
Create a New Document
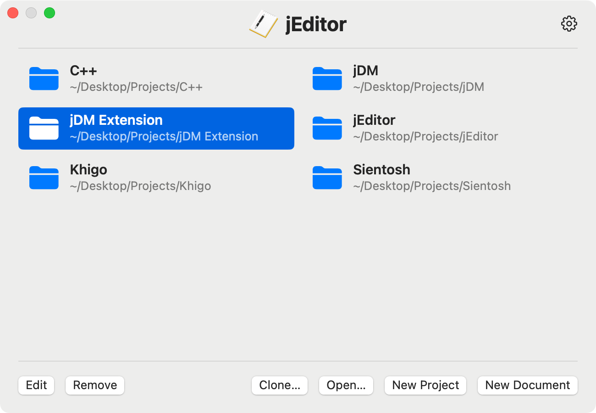pyautogui.click(x=528, y=385)
